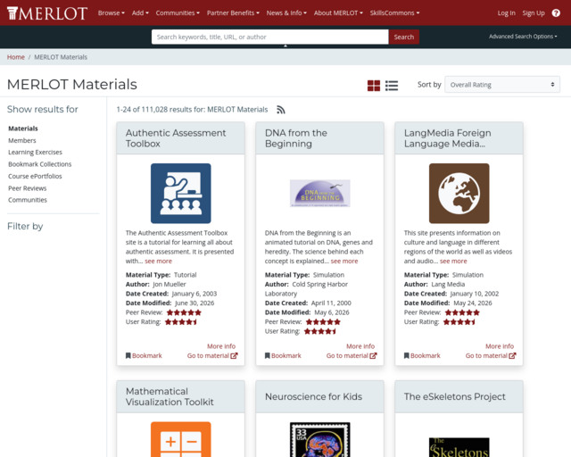Image resolution: width=571 pixels, height=457 pixels.
Task: Select Peer Reviews in the sidebar
Action: pos(28,188)
